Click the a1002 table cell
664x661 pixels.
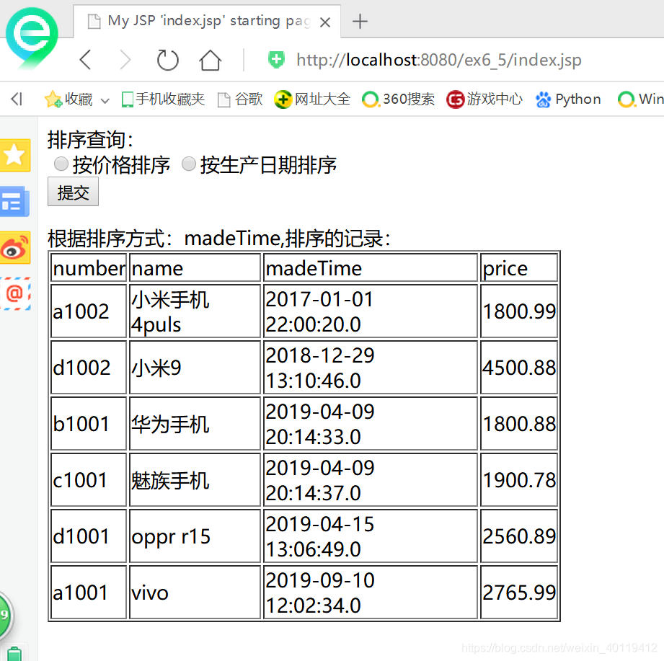[x=89, y=311]
